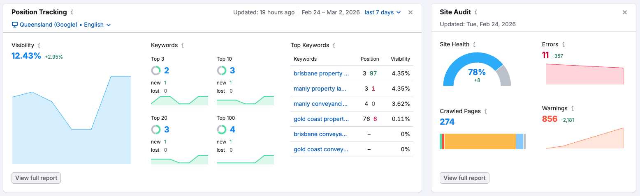This screenshot has height=196, width=640.
Task: Click info icon beside Errors label
Action: pos(563,44)
